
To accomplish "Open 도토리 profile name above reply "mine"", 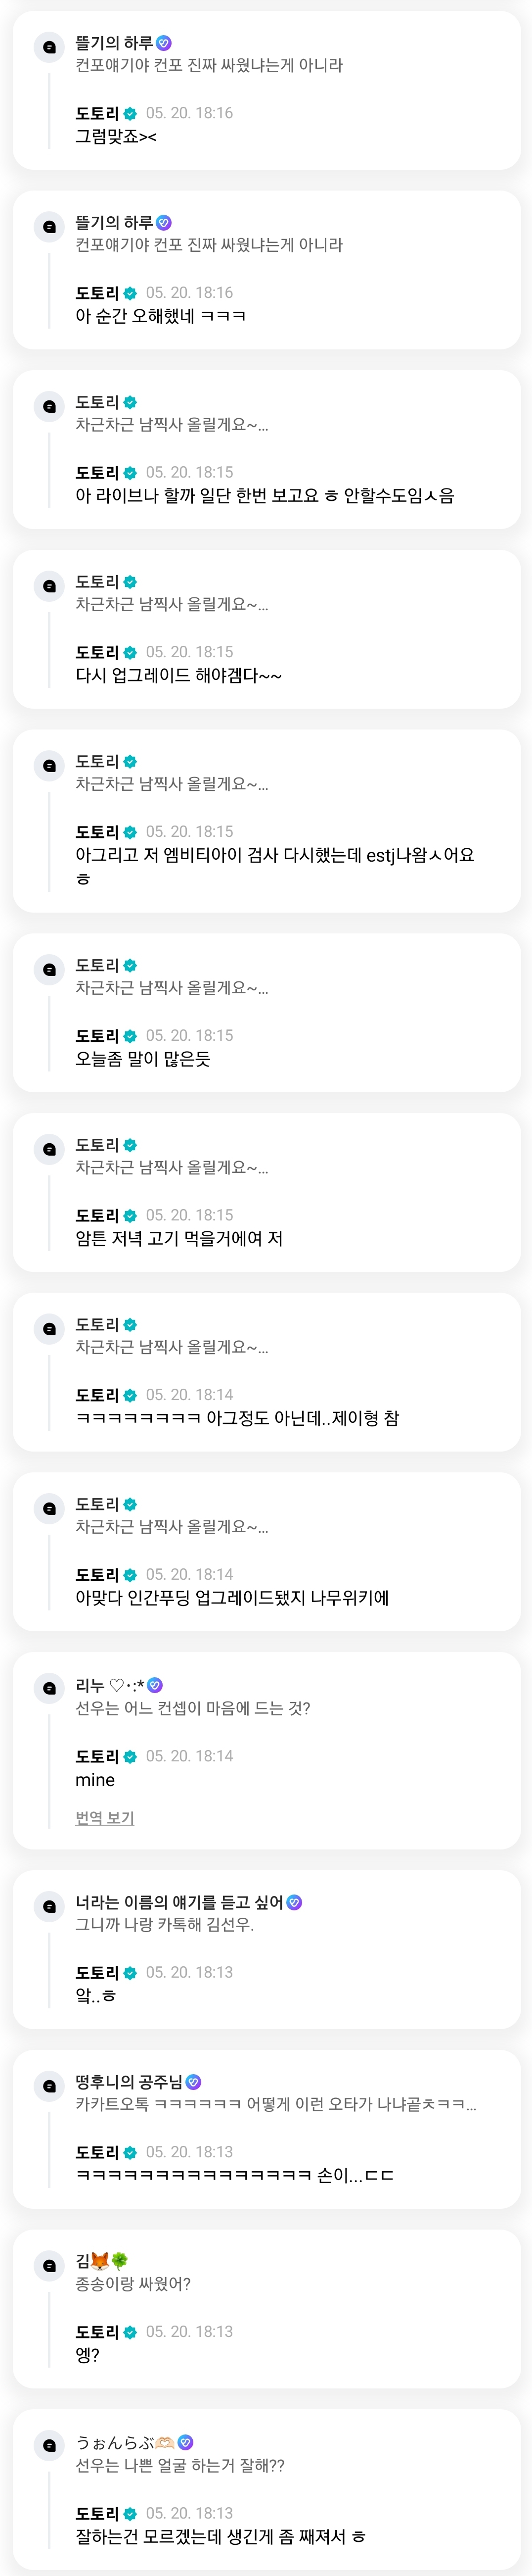I will pos(97,1756).
